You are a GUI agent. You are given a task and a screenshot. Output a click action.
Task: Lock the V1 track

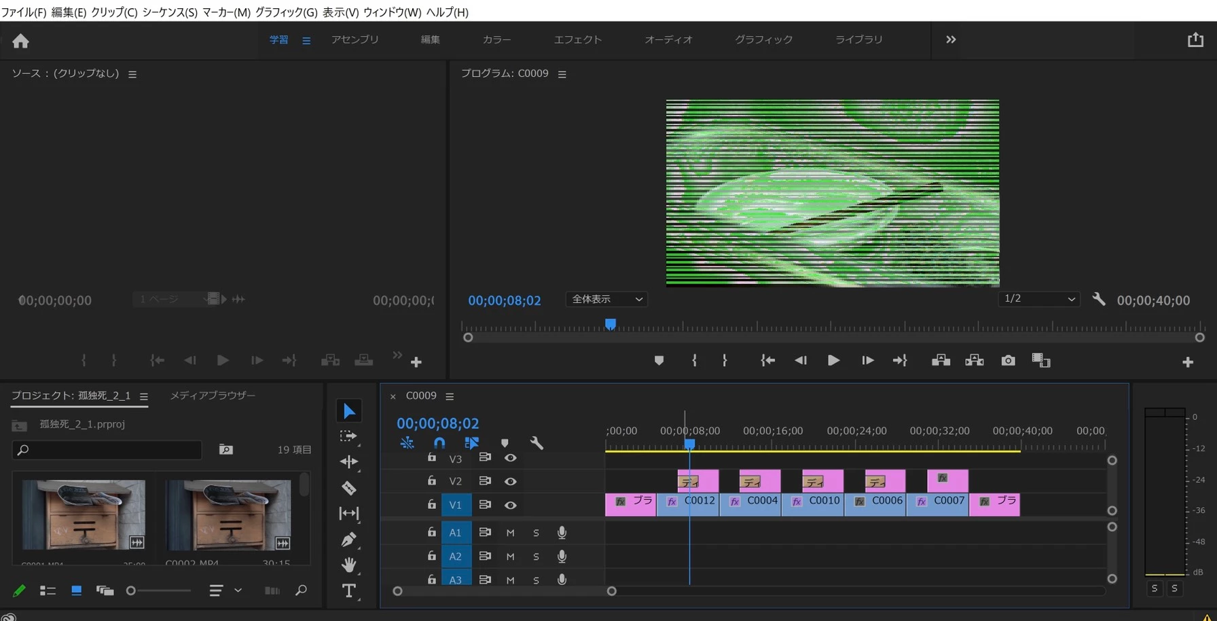(431, 504)
